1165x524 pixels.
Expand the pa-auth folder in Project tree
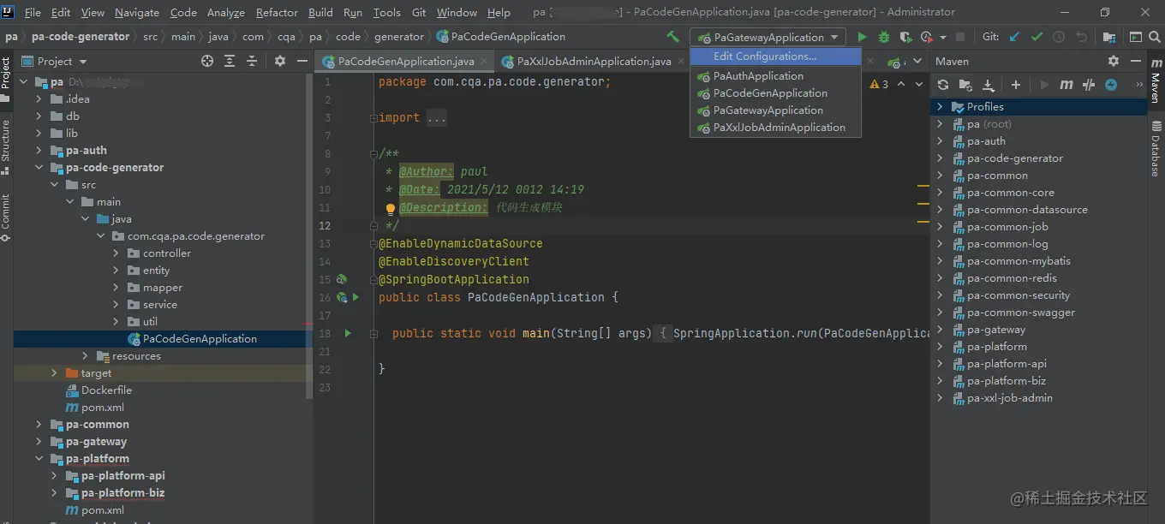(x=39, y=151)
